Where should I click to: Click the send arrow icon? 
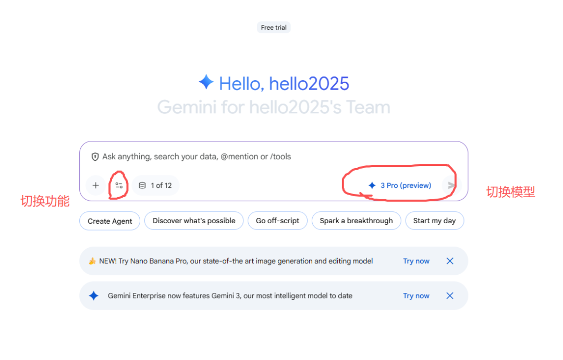tap(451, 185)
